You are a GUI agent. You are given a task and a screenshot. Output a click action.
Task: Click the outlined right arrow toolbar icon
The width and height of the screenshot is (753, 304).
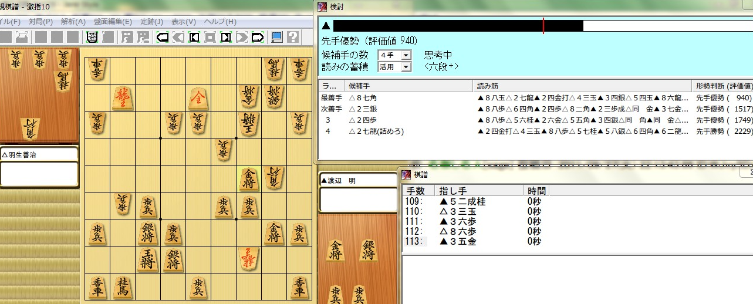tap(258, 38)
